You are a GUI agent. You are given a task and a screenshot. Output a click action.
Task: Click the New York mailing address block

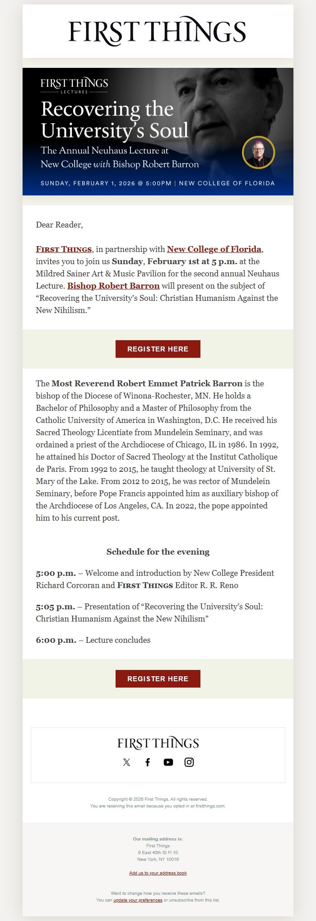coord(158,853)
